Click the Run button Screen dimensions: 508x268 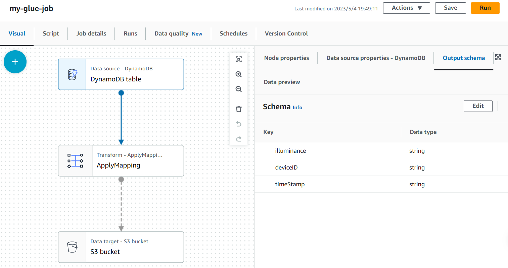[485, 8]
